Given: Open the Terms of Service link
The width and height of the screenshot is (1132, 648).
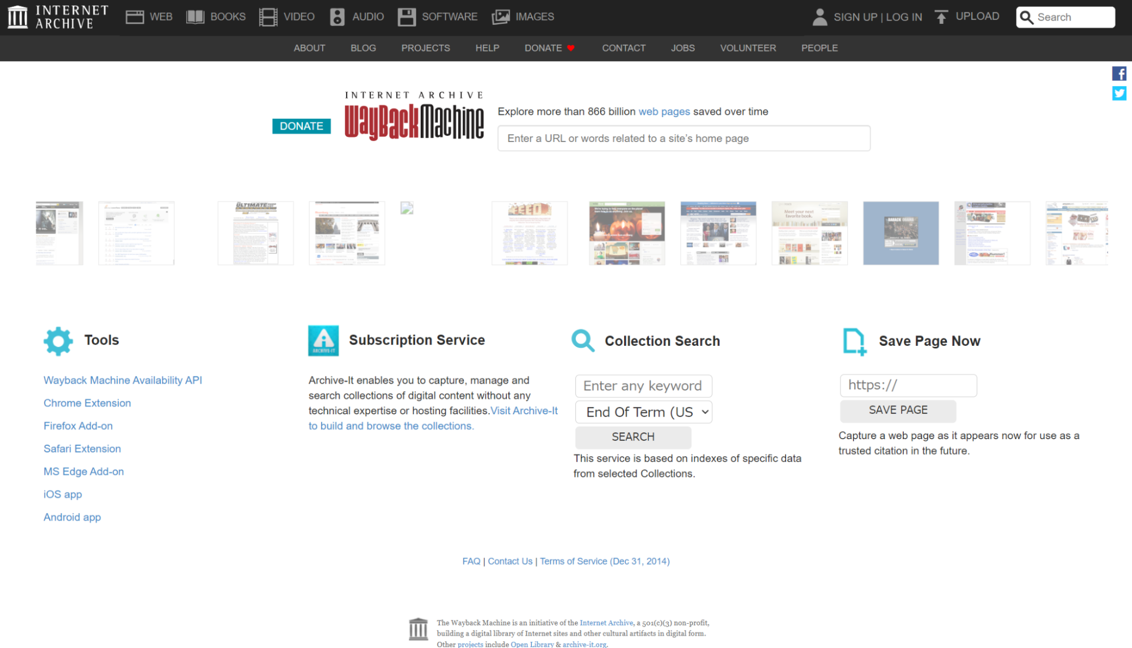Looking at the screenshot, I should click(x=604, y=561).
